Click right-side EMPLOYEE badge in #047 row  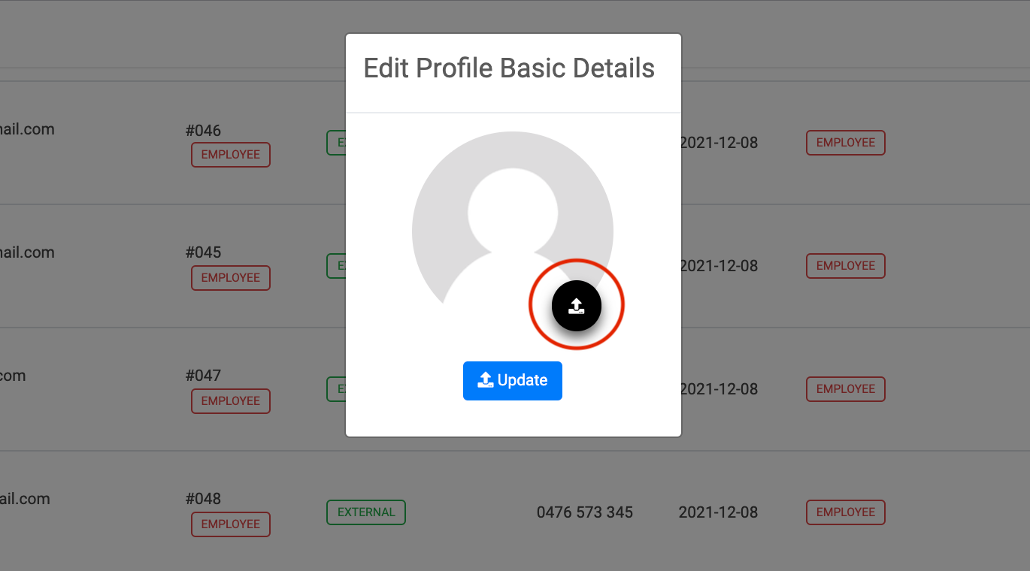(x=846, y=389)
